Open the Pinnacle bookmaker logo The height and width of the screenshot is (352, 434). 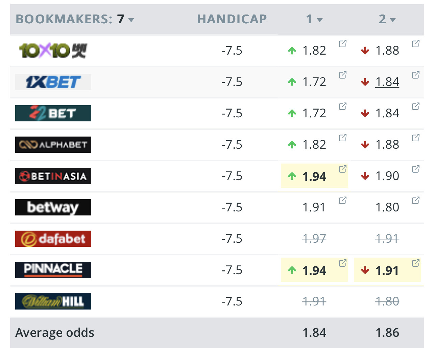coord(53,270)
